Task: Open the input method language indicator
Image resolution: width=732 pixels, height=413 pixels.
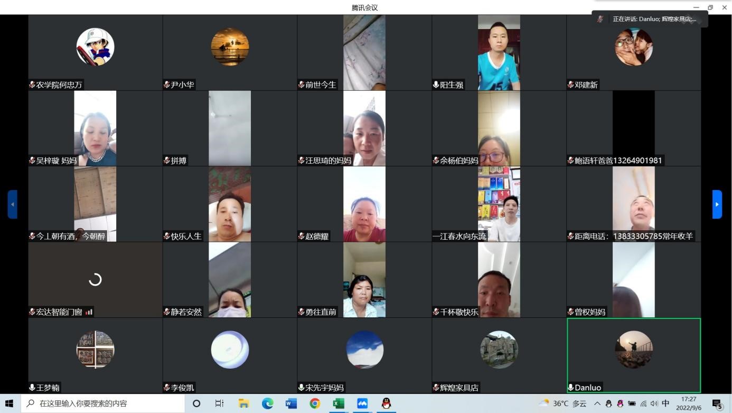Action: (x=665, y=403)
